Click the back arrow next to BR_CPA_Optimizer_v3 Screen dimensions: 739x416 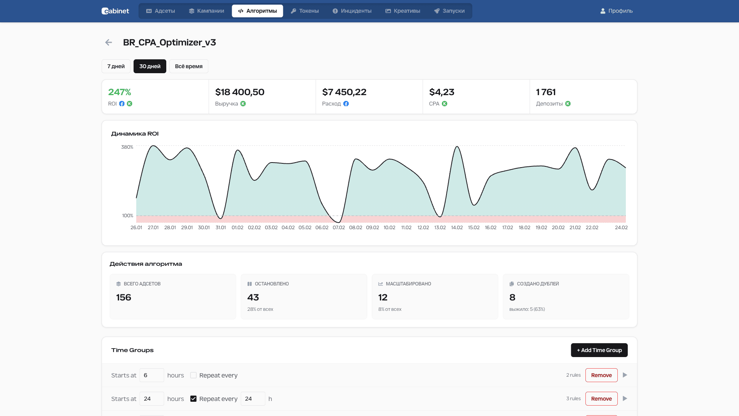pyautogui.click(x=109, y=42)
